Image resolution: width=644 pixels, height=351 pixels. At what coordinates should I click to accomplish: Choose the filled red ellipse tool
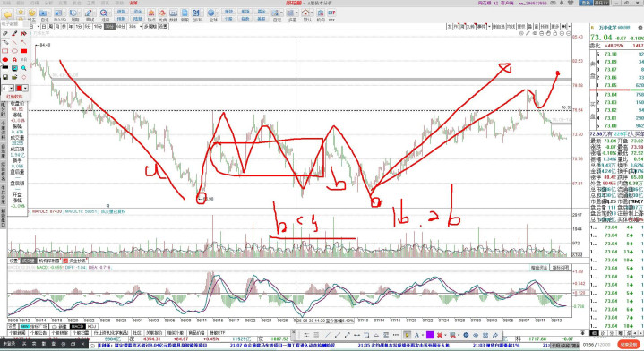coord(5,59)
